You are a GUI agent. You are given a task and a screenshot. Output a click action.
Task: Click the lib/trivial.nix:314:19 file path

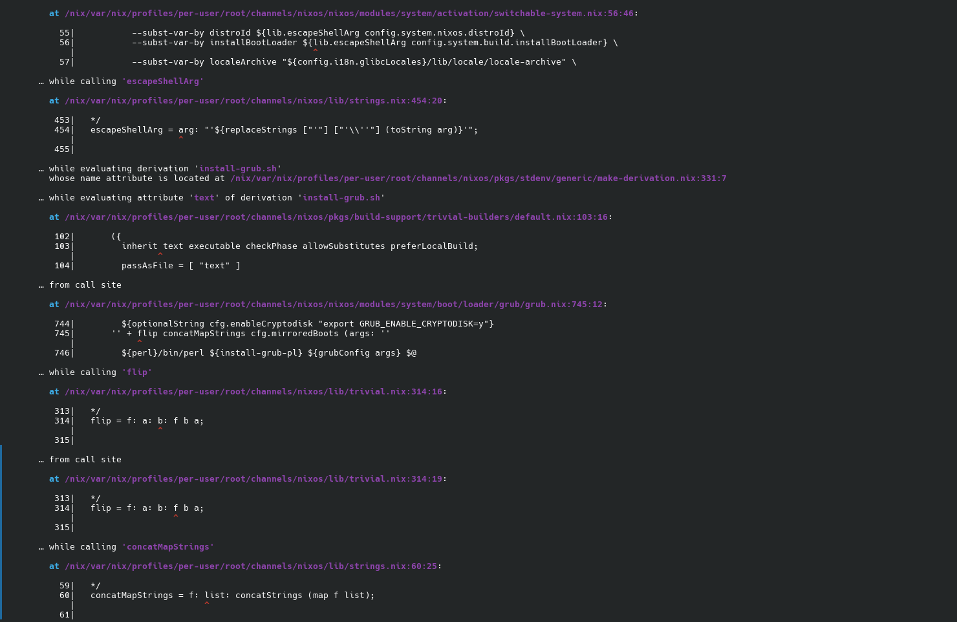[253, 478]
